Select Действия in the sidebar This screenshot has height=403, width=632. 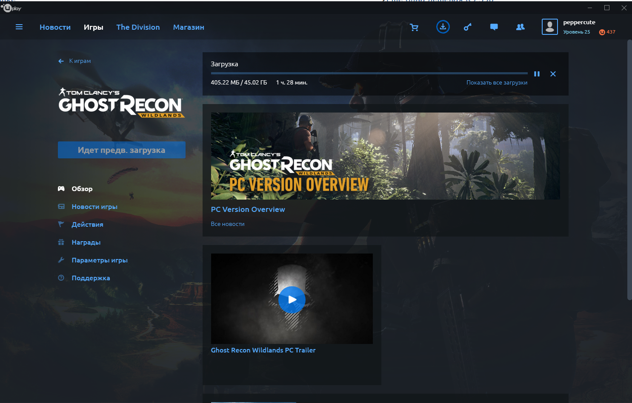click(x=87, y=225)
